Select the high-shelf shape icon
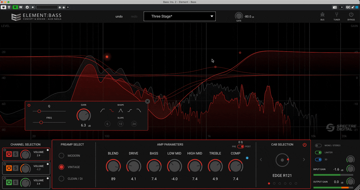This screenshot has width=360, height=190. pos(130,111)
